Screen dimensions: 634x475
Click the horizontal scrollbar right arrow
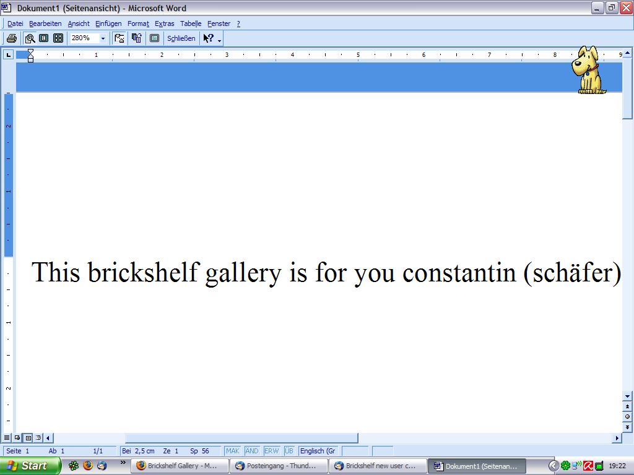(x=617, y=438)
